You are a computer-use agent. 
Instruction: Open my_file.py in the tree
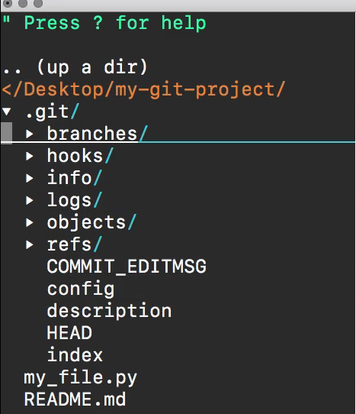80,378
